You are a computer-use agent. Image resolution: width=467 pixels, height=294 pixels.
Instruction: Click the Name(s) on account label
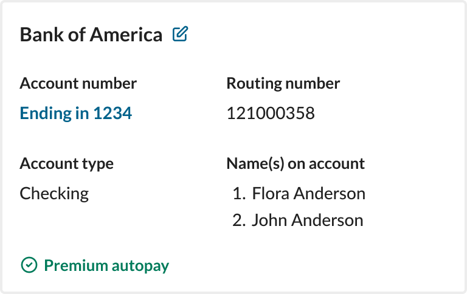click(296, 163)
